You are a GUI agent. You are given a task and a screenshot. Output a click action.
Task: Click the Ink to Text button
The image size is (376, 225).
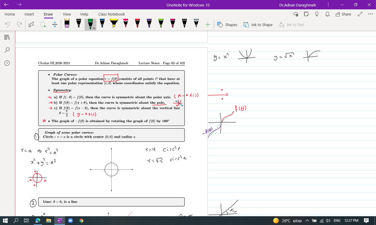click(x=291, y=25)
